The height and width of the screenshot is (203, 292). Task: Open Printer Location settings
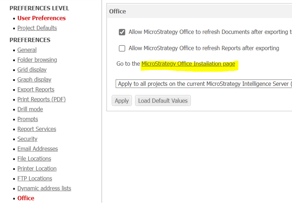37,169
